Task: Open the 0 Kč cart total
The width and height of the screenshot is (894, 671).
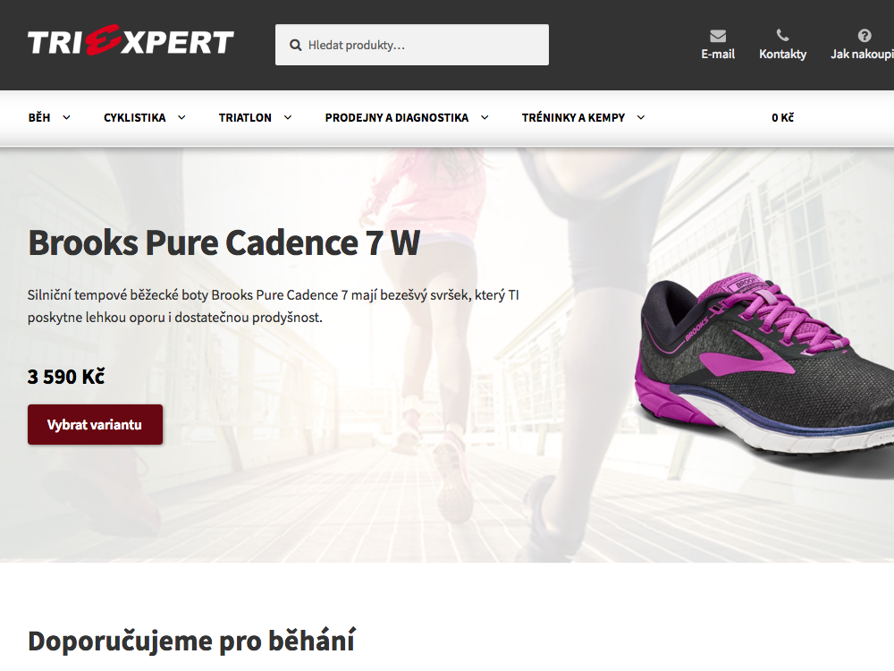Action: click(782, 117)
